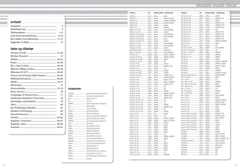
Task: Click the 'RX-1, Apex & Attak' entry
Action: pos(37,66)
